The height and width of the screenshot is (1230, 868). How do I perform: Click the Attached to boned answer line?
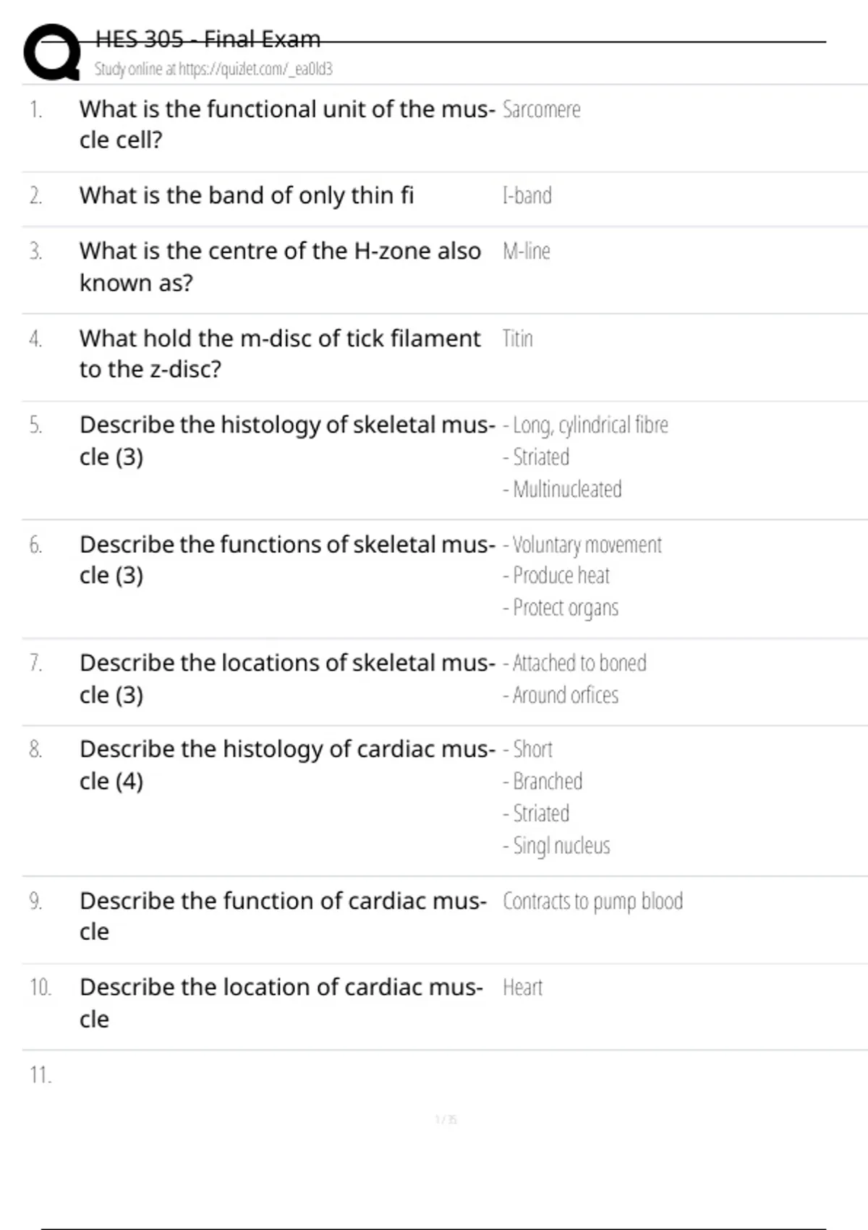pos(575,663)
